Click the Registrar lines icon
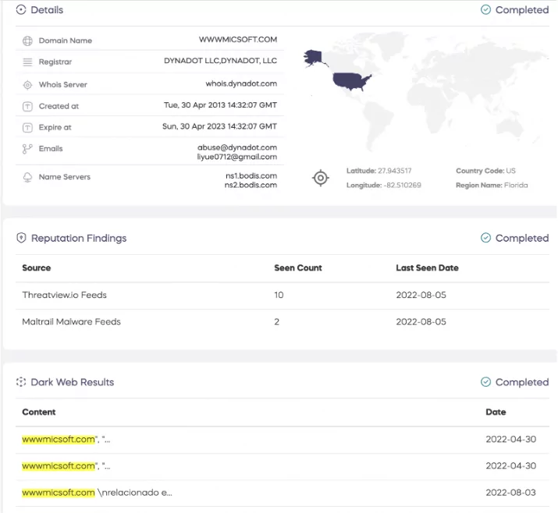Image resolution: width=558 pixels, height=513 pixels. [x=27, y=62]
